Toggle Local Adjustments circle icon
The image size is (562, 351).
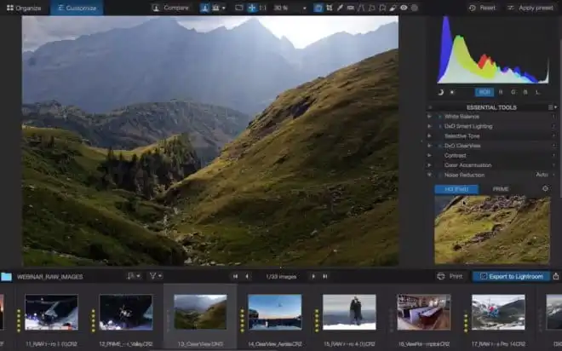click(415, 8)
